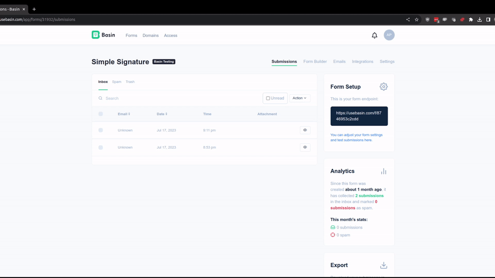Viewport: 495px width, 278px height.
Task: Open Domains in top navigation
Action: tap(150, 36)
